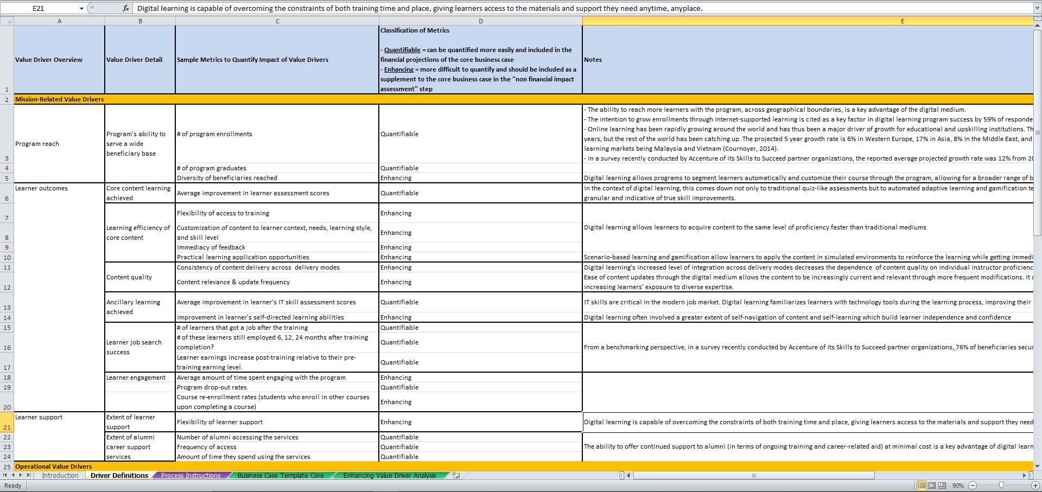Click Sample Metrics header cell
1042x492 pixels.
point(277,60)
